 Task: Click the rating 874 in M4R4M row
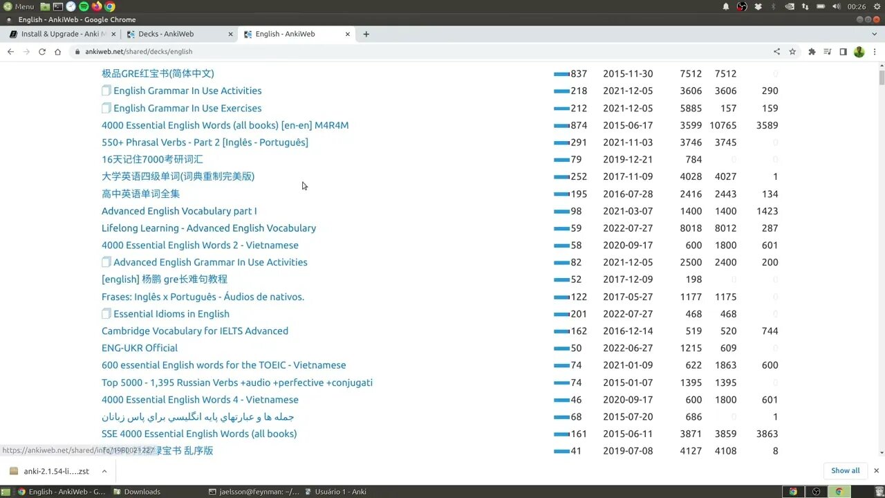[x=579, y=125]
